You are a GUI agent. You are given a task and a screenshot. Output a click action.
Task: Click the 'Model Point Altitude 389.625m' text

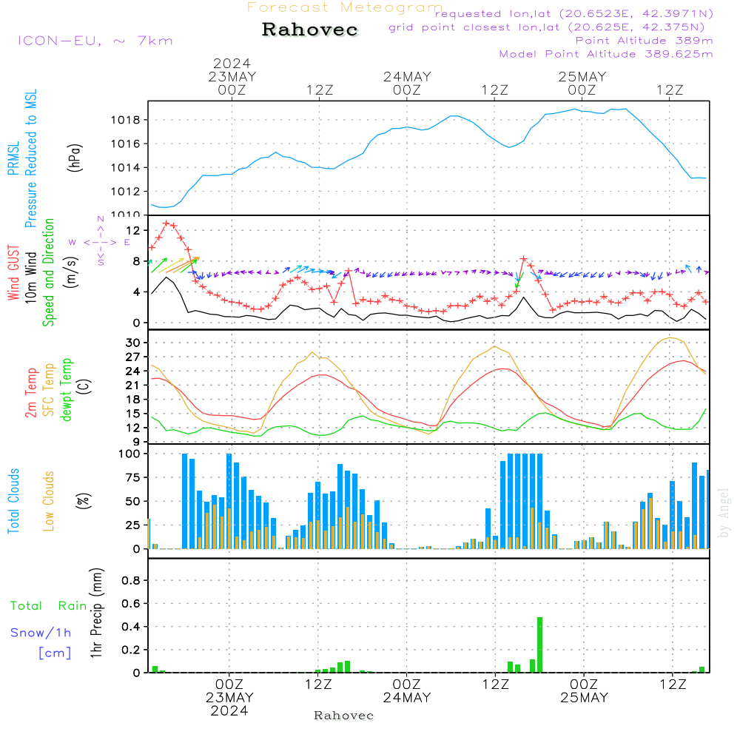tap(606, 54)
